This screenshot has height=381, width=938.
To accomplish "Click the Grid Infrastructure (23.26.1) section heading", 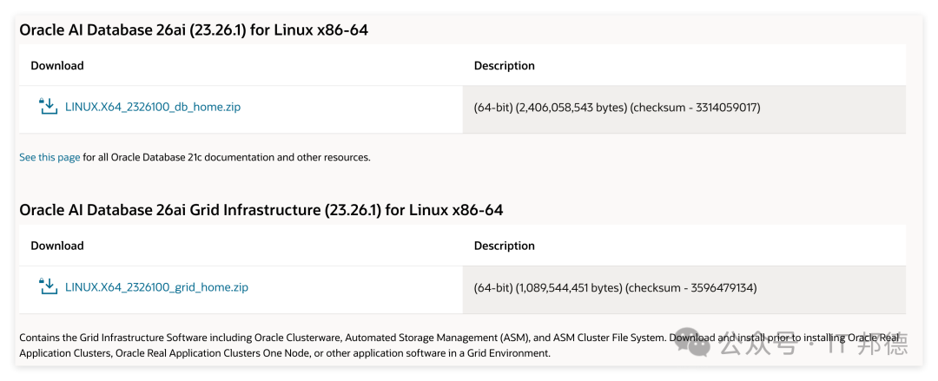I will (x=261, y=210).
